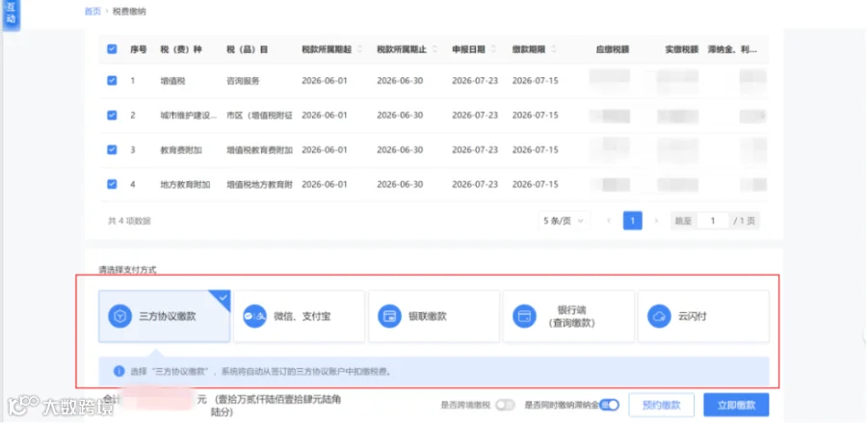Select 云闪付 payment method
Image resolution: width=867 pixels, height=423 pixels.
704,317
